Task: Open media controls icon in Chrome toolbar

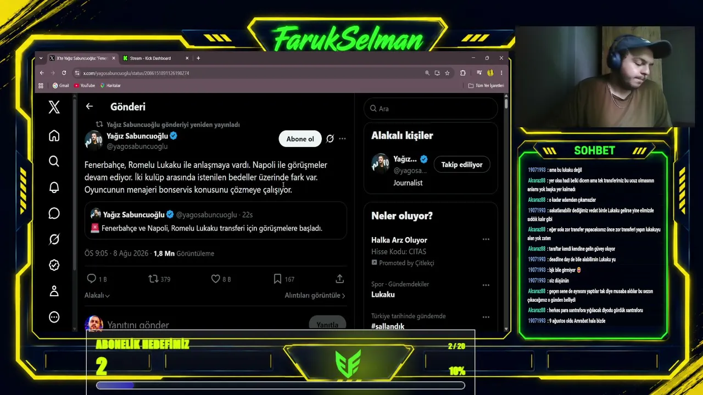Action: pyautogui.click(x=479, y=73)
